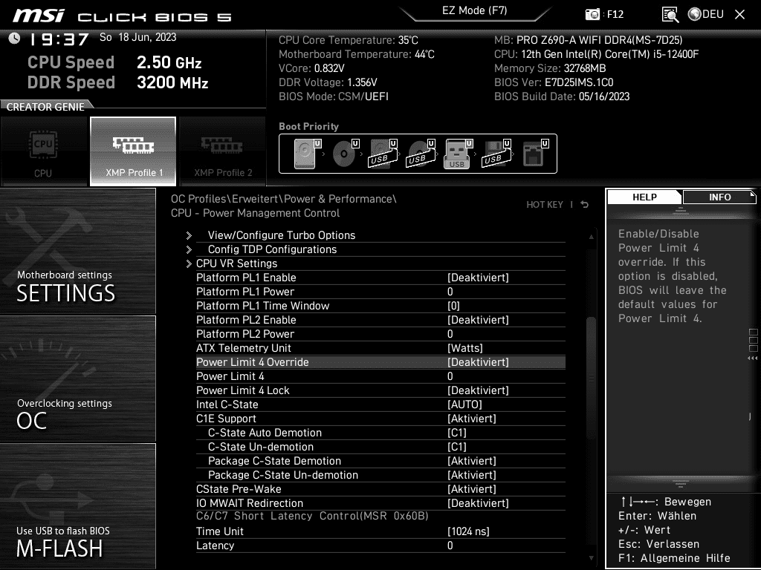Open C-State Auto Demotion C1 dropdown
Image resolution: width=761 pixels, height=570 pixels.
click(457, 433)
